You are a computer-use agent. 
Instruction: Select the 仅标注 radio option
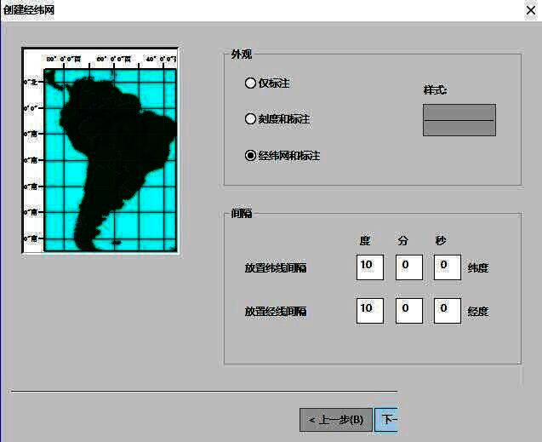tap(250, 83)
